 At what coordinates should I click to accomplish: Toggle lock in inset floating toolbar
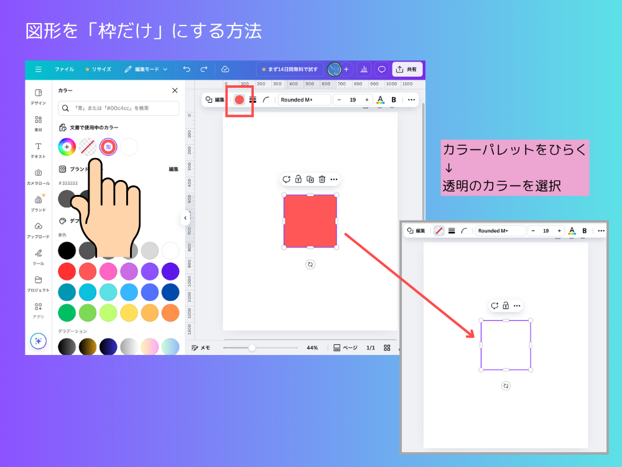tap(506, 305)
